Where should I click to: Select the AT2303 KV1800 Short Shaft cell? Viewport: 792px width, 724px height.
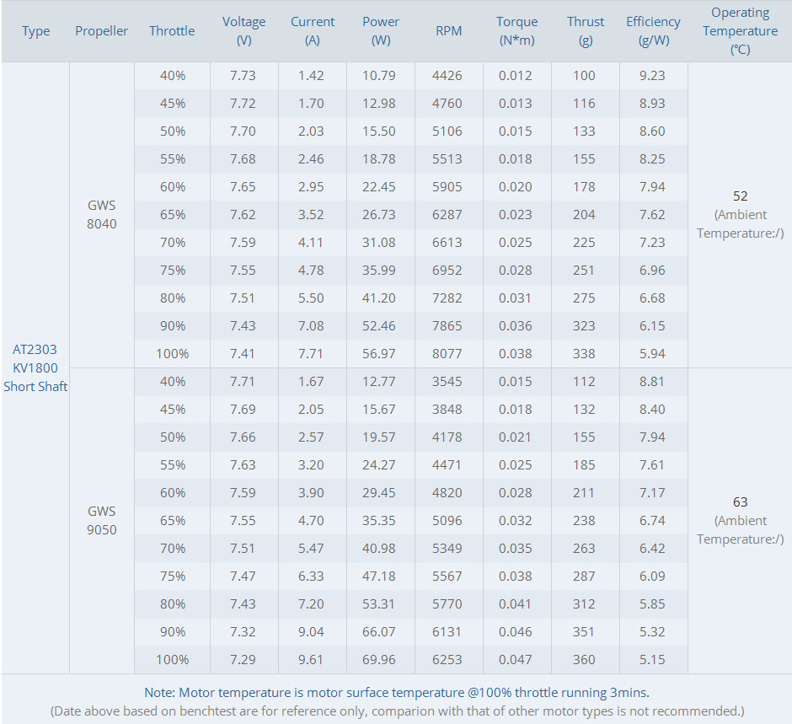tap(35, 367)
